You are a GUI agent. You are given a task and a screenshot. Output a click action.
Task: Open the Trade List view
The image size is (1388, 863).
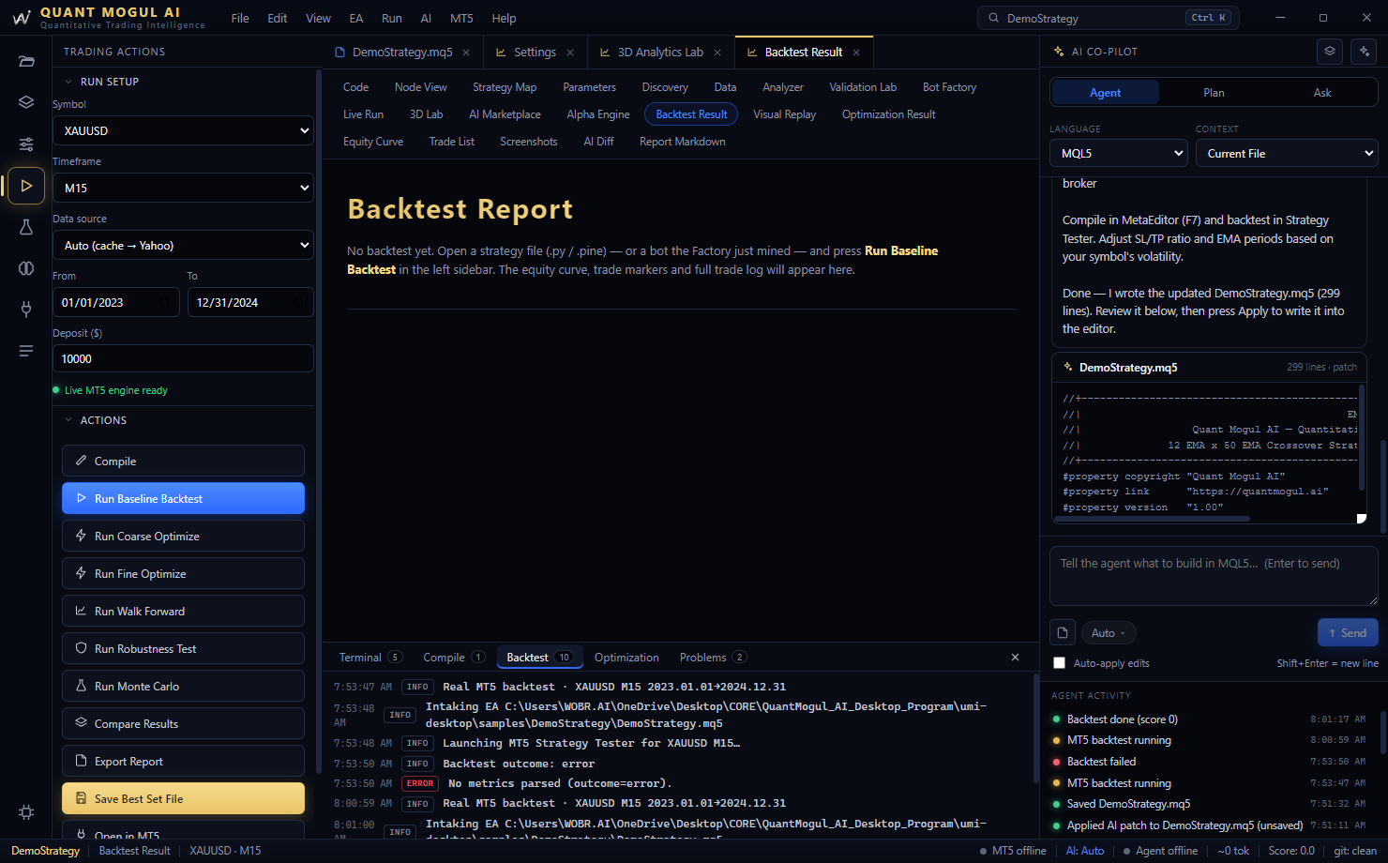pos(451,142)
